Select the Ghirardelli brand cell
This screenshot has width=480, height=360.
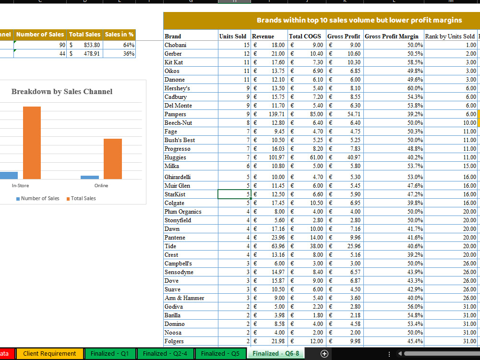191,177
